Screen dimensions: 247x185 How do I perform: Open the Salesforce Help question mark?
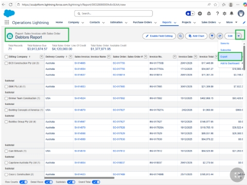click(x=217, y=13)
